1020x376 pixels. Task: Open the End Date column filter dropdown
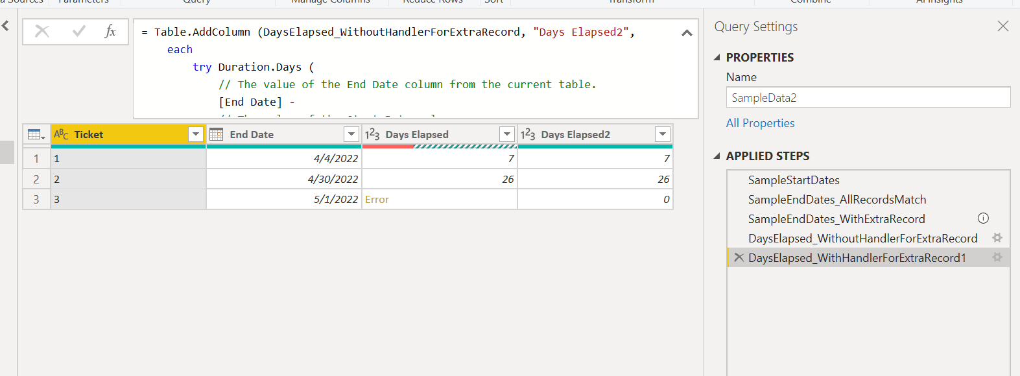tap(351, 134)
